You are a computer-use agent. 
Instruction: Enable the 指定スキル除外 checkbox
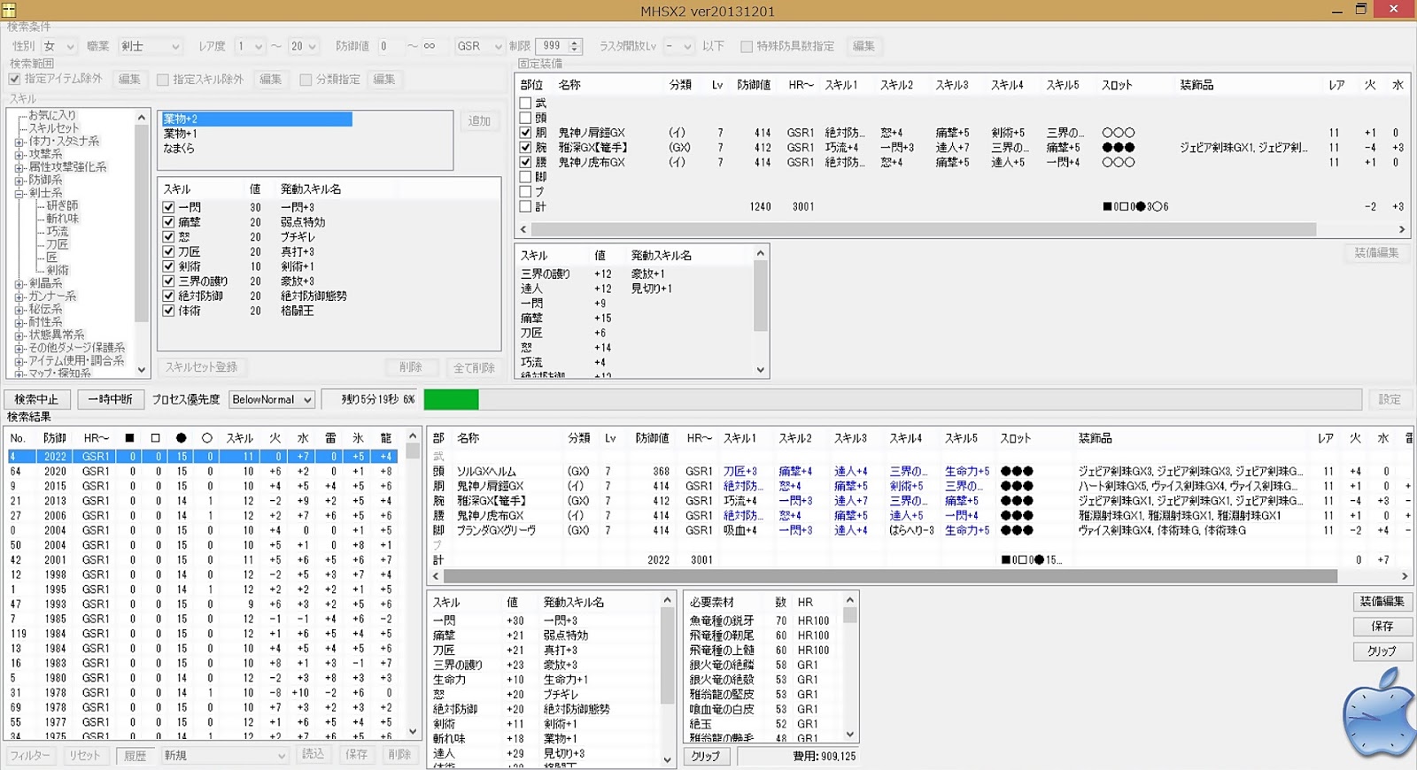[163, 80]
